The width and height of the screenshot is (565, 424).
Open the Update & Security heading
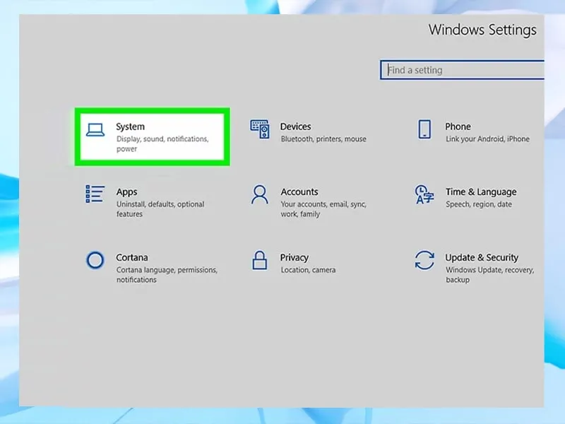481,257
